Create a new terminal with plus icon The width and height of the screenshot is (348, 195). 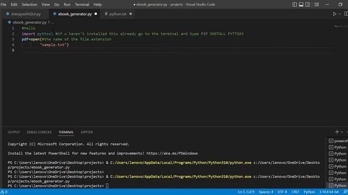click(337, 132)
